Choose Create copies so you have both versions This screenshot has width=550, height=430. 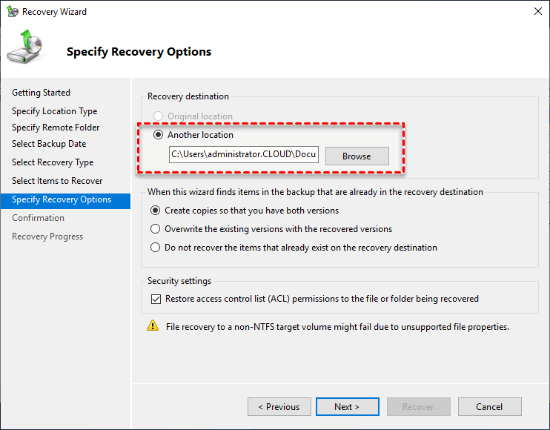point(156,211)
